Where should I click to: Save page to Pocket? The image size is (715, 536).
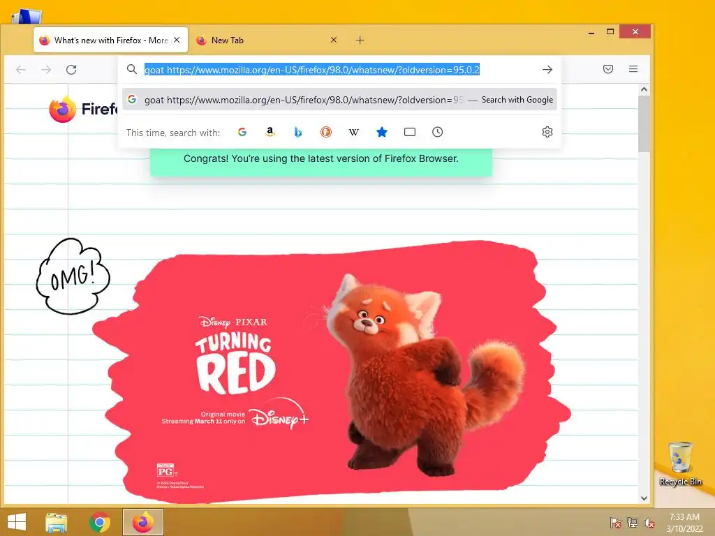(608, 69)
